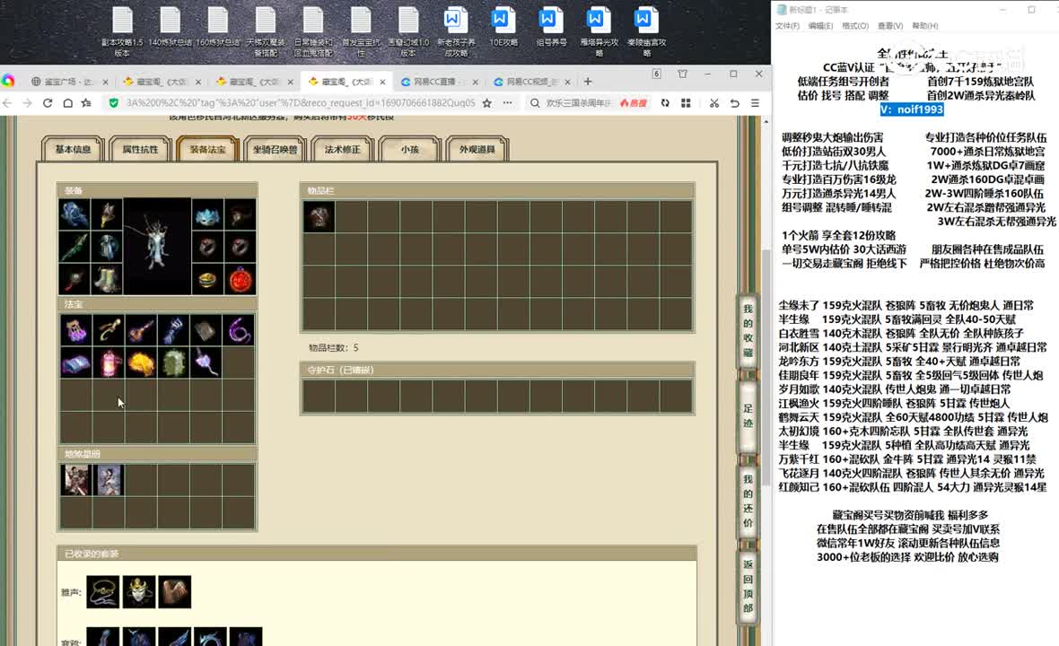Viewport: 1059px width, 646px height.
Task: Click the purple ring whip 法宝 icon
Action: (239, 330)
